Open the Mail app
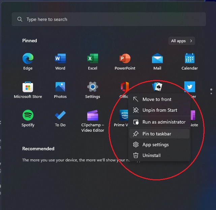Image resolution: width=216 pixels, height=210 pixels. (x=157, y=61)
